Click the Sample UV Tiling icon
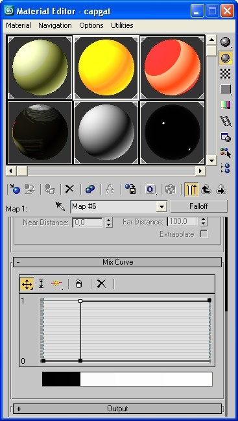This screenshot has height=421, width=238. (226, 89)
